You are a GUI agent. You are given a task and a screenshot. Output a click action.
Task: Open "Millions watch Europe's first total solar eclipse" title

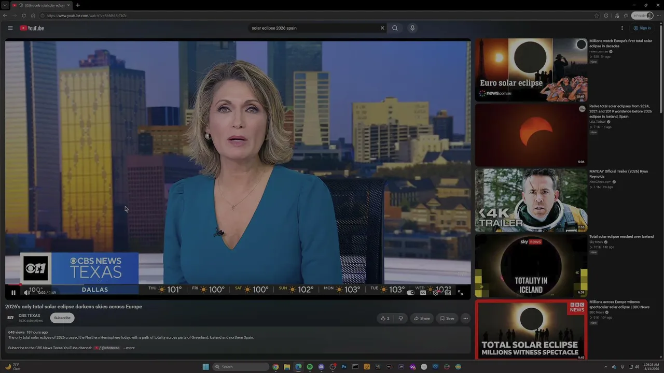[x=620, y=44]
